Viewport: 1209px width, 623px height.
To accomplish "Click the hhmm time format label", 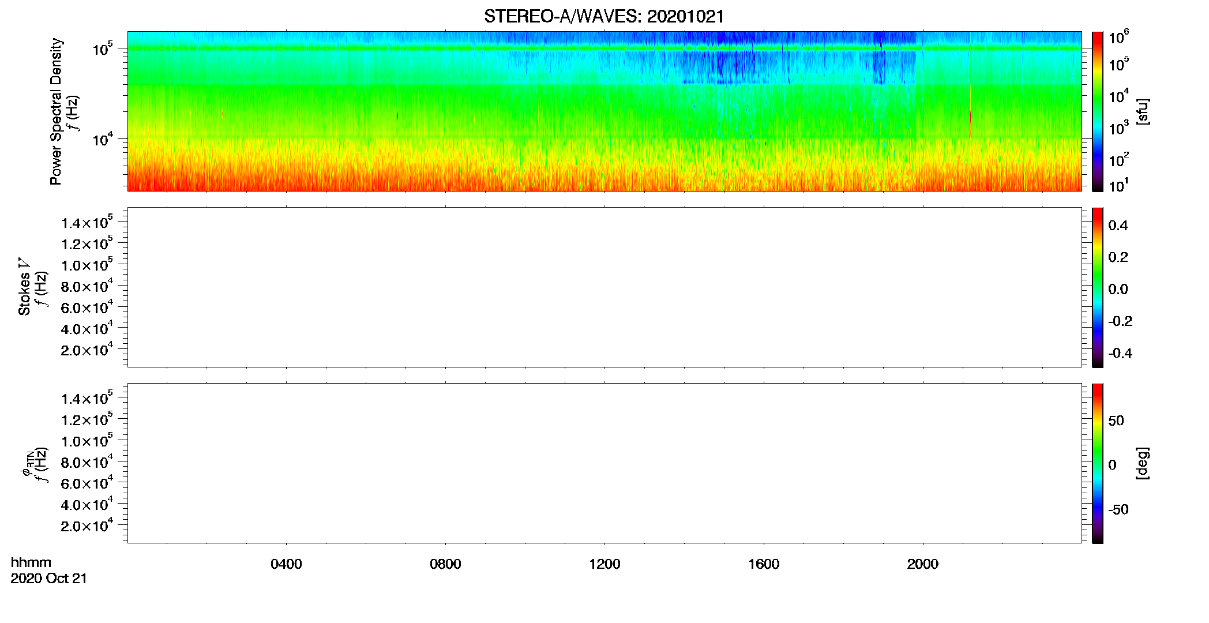I will pos(31,562).
